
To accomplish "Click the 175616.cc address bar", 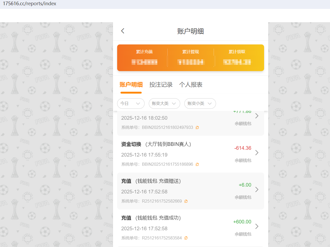I will coord(30,3).
